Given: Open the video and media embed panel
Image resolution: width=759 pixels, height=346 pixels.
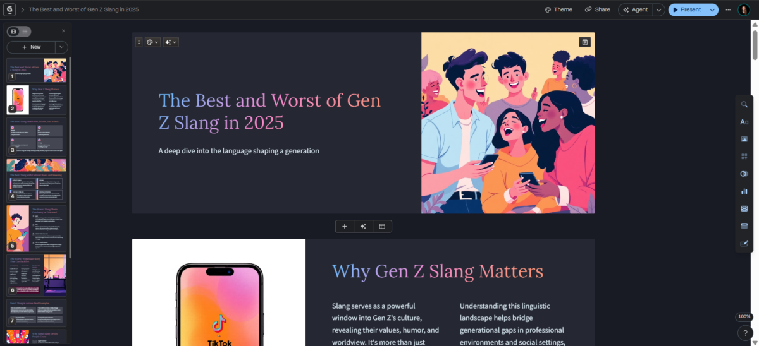Looking at the screenshot, I should pyautogui.click(x=744, y=208).
